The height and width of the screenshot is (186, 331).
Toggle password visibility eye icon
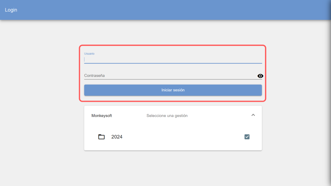click(x=260, y=76)
